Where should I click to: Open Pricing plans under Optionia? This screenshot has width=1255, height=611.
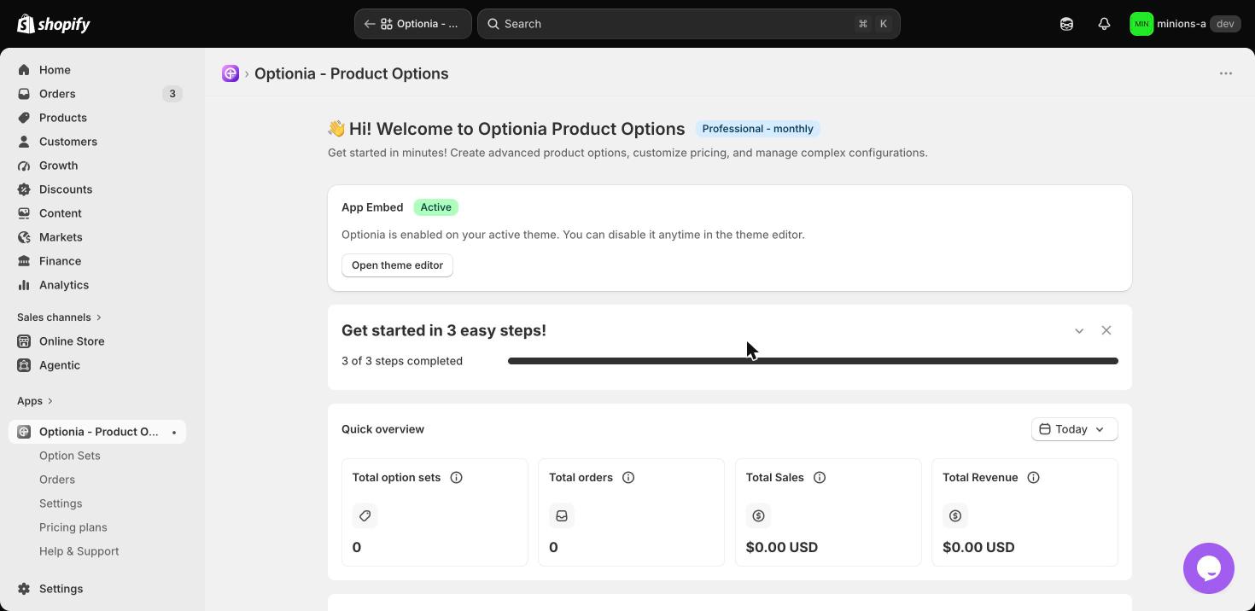73,527
